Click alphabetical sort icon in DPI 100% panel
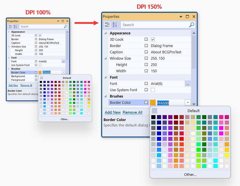The height and width of the screenshot is (186, 240). coord(15,26)
